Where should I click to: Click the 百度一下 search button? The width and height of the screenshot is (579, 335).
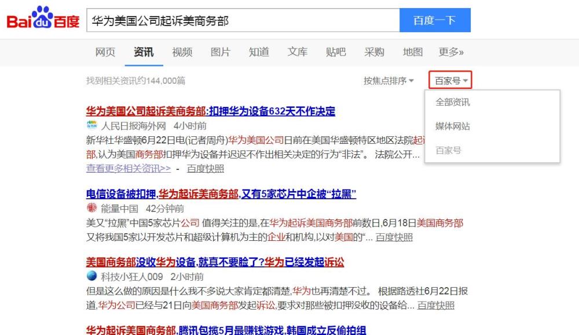pos(435,20)
